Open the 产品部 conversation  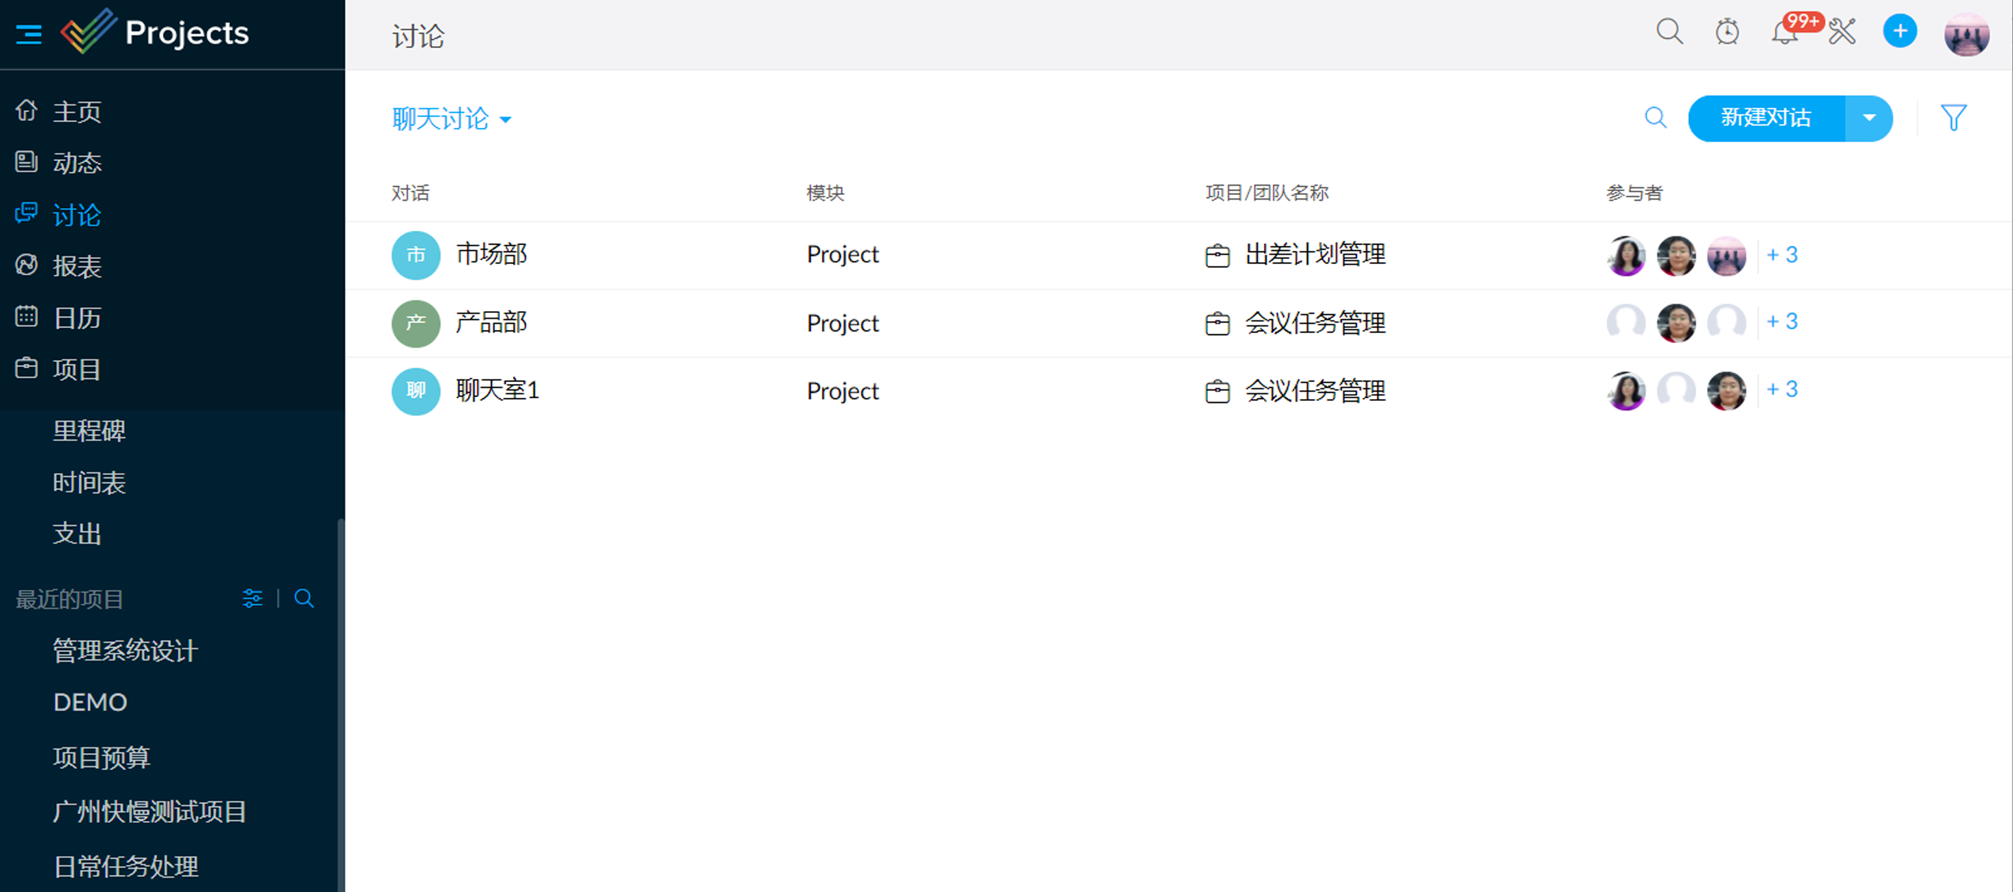(491, 323)
